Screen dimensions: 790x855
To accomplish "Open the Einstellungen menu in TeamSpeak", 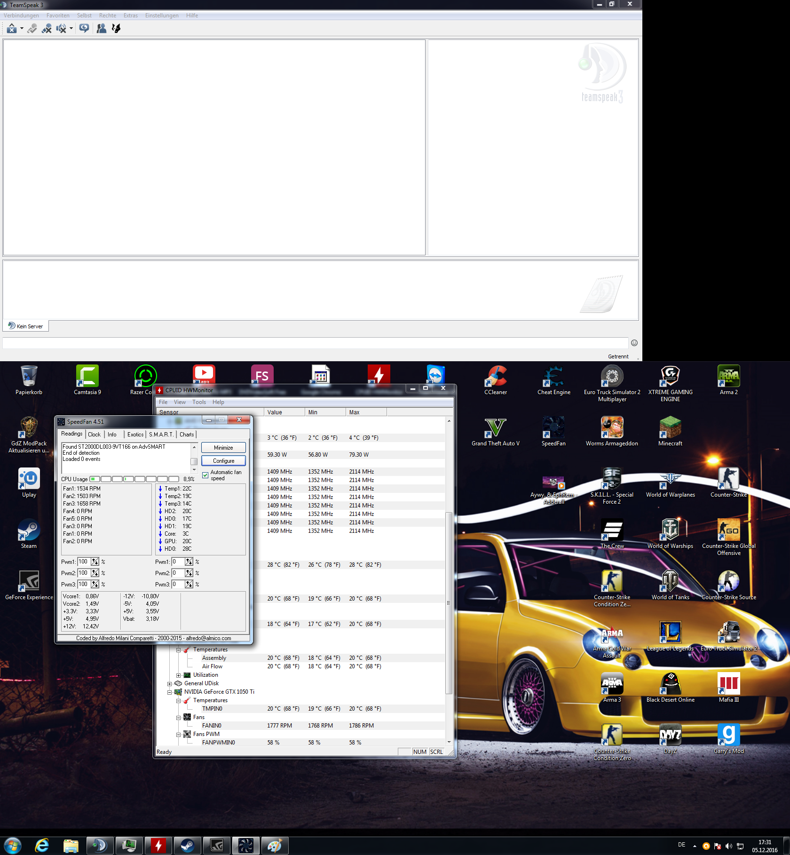I will [162, 16].
